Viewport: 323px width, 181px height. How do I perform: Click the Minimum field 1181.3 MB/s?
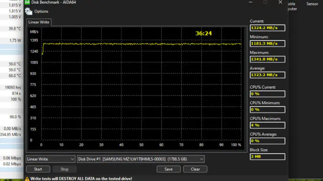(267, 44)
